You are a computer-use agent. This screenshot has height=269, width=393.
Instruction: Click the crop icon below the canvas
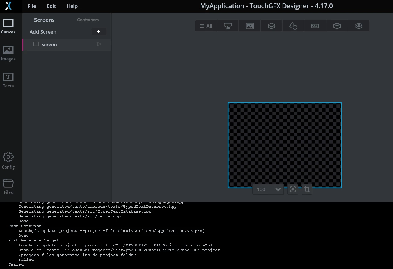coord(307,189)
